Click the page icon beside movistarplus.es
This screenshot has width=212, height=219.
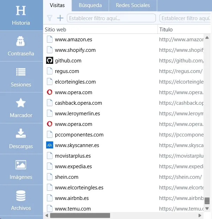coord(50,156)
